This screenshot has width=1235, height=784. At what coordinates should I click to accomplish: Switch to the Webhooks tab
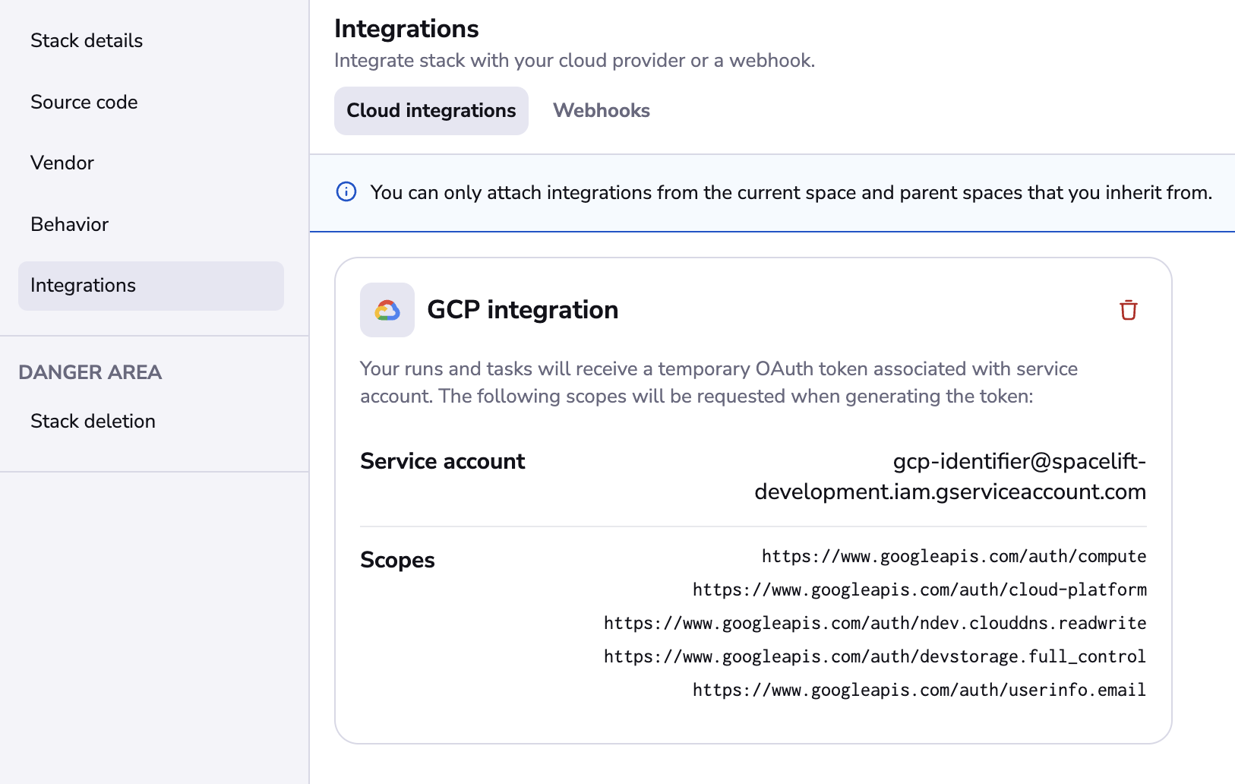tap(601, 110)
